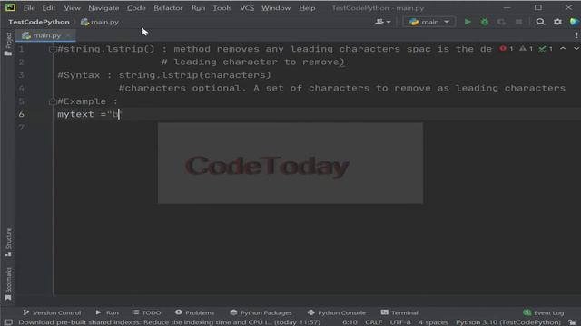Click the pre-built shared indexes status message
This screenshot has width=581, height=326.
click(x=170, y=322)
